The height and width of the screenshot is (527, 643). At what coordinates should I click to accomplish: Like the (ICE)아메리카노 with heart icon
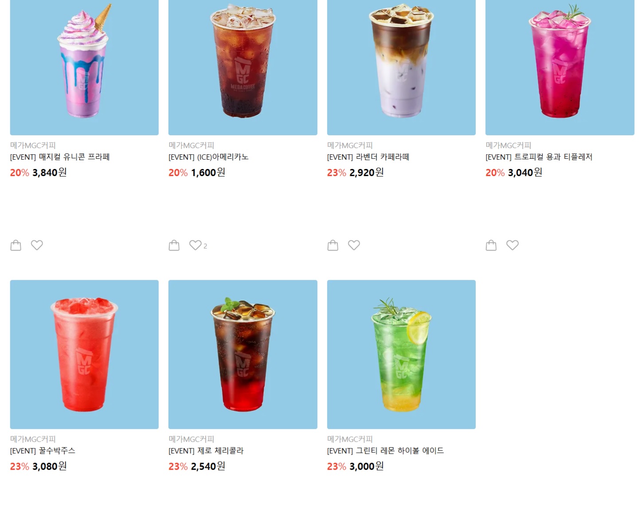click(x=196, y=245)
